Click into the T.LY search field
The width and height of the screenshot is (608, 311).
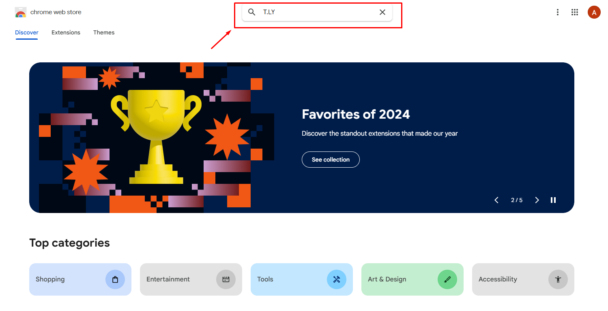tap(316, 12)
